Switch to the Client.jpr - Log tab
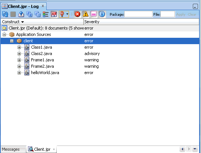This screenshot has height=153, width=201. [x=23, y=6]
